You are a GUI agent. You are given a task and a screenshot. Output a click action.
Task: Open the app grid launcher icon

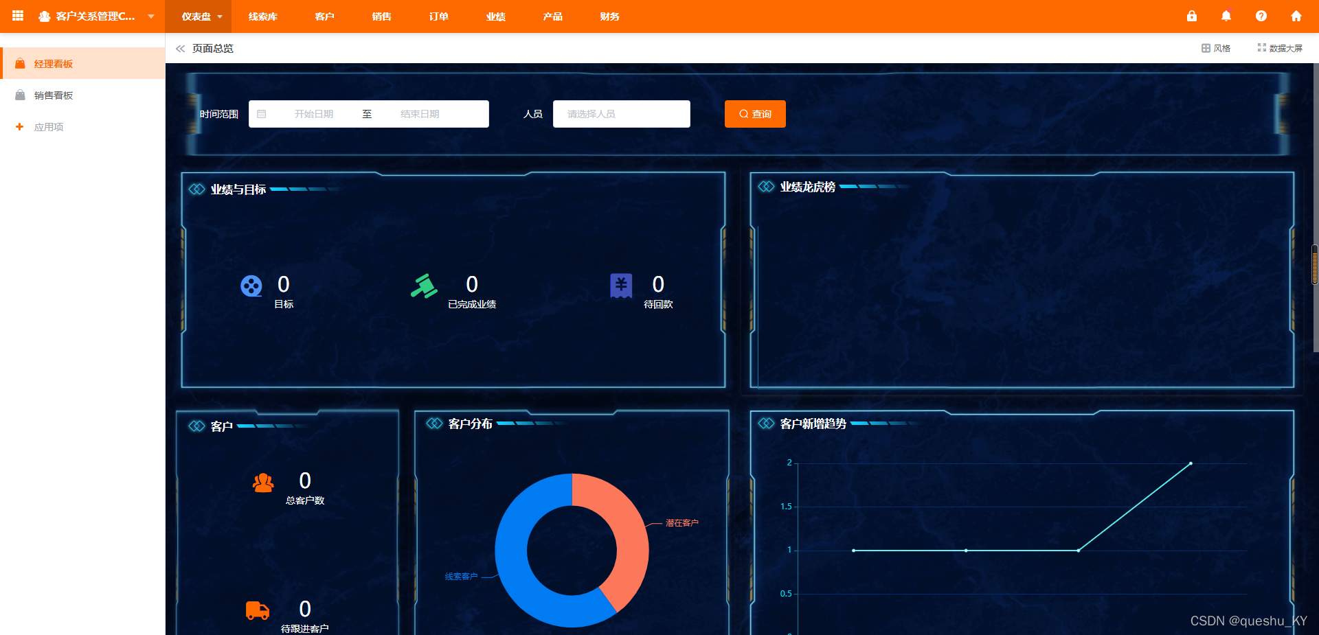18,16
